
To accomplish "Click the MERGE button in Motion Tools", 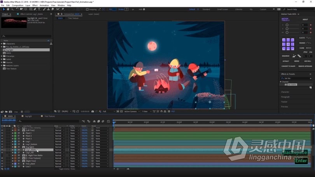I will (x=297, y=61).
